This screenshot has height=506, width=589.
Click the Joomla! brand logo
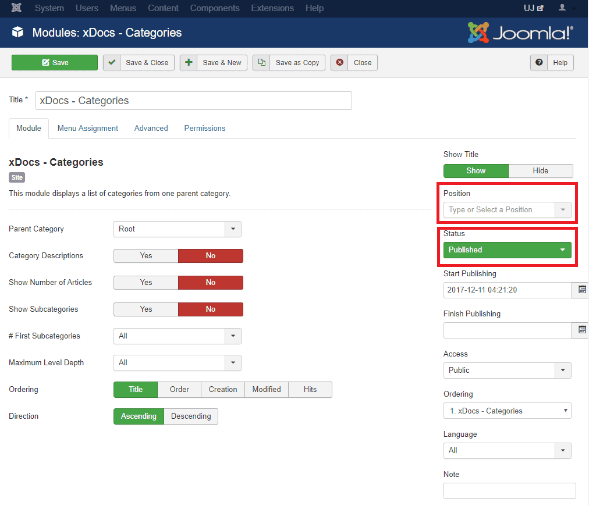pyautogui.click(x=521, y=33)
